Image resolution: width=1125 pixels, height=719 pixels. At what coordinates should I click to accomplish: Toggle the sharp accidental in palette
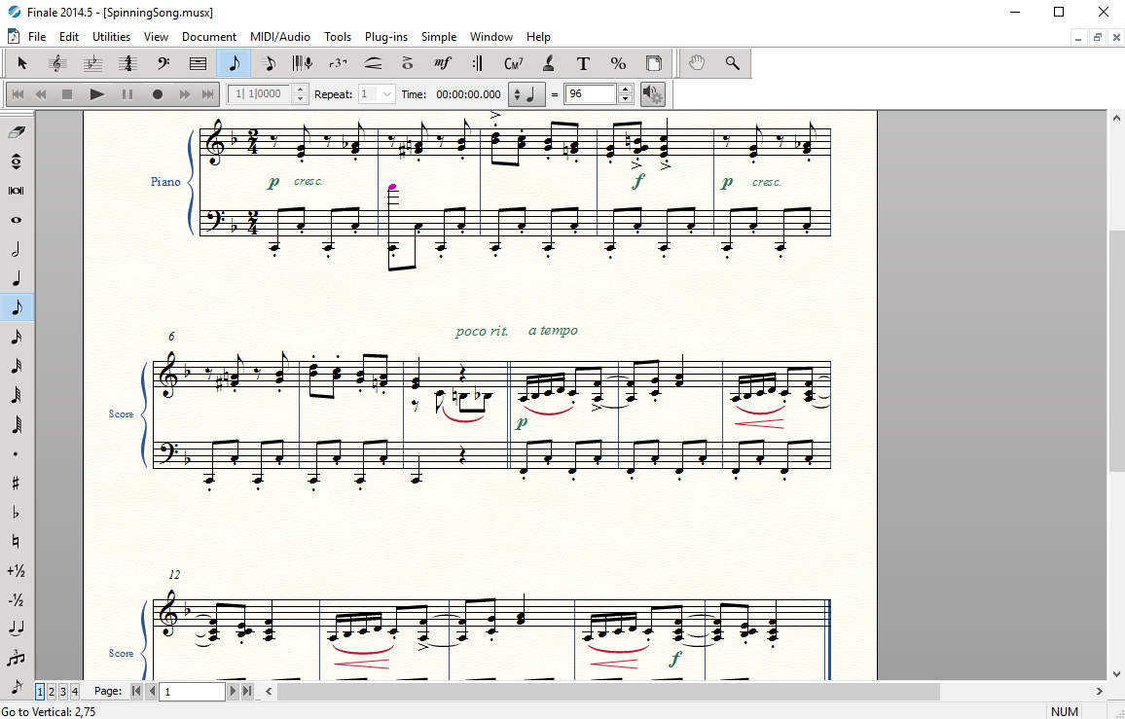(x=17, y=484)
